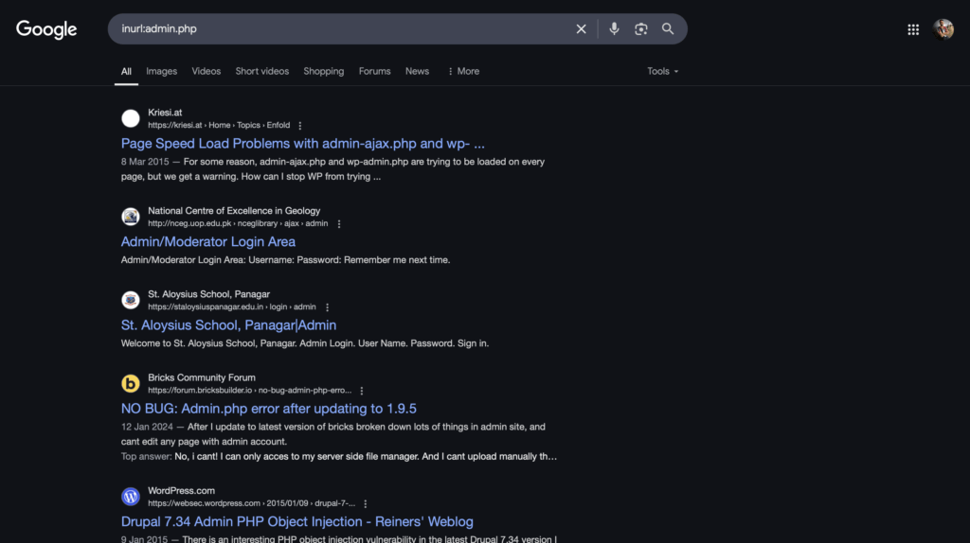Open Google account profile picture
Screen dimensions: 970x543
[943, 29]
